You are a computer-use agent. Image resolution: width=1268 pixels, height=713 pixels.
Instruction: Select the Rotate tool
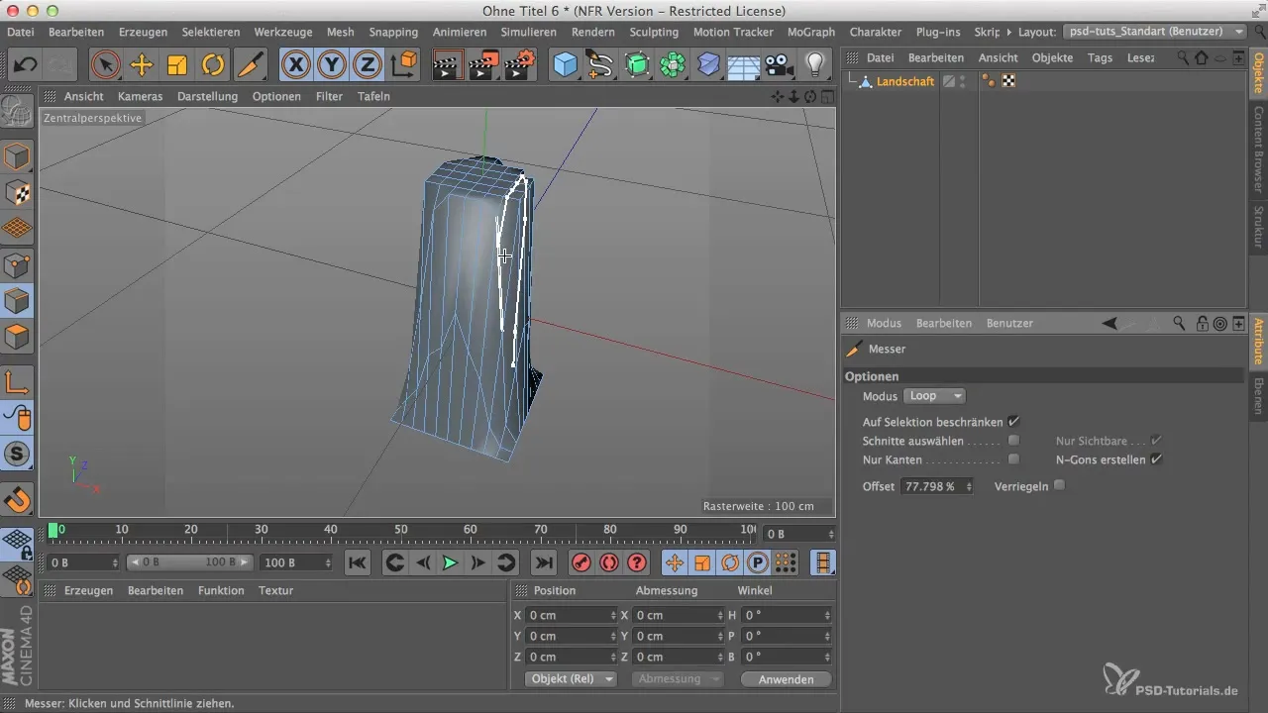coord(213,65)
